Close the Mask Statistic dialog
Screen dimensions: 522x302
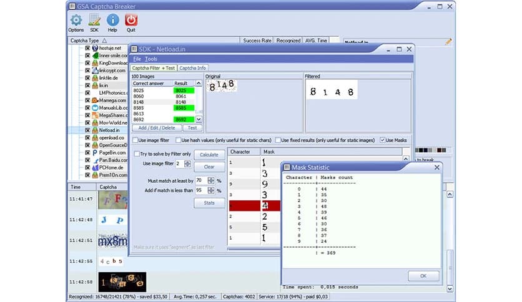coord(437,167)
